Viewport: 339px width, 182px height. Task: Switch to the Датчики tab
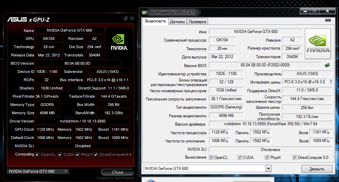tap(177, 22)
